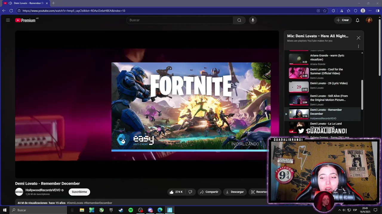
Task: Toggle the browser sidebar button
Action: (x=378, y=11)
